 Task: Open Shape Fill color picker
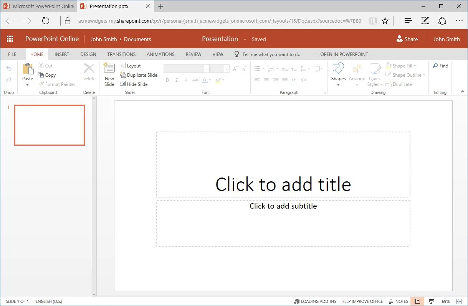(x=401, y=66)
